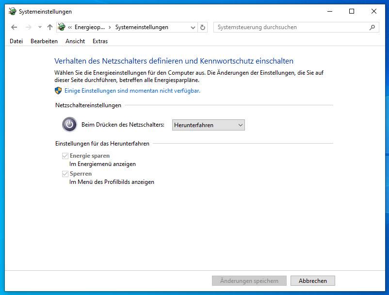Screen dimensions: 389x295
Task: Open the Extras menu
Action: 100,41
